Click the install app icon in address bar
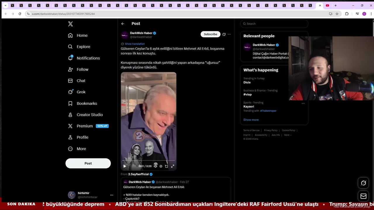This screenshot has height=210, width=374. coord(330,14)
